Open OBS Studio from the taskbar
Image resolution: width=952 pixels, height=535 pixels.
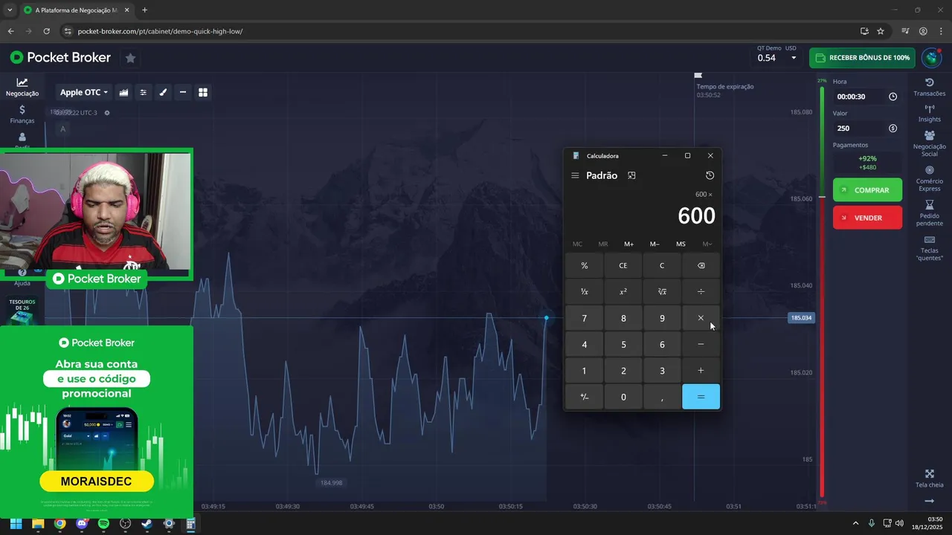pos(125,524)
